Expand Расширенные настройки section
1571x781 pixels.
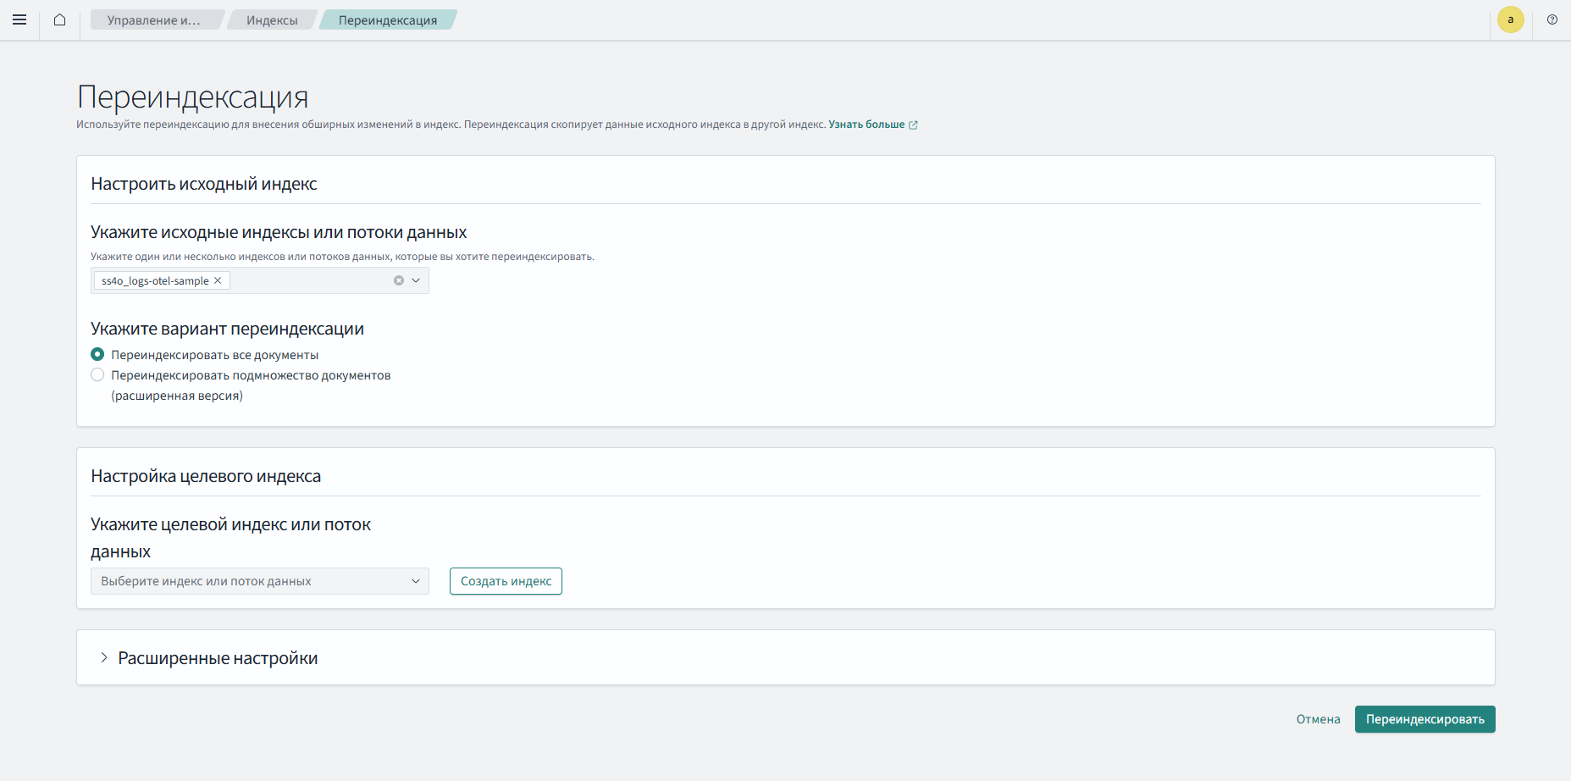(104, 658)
